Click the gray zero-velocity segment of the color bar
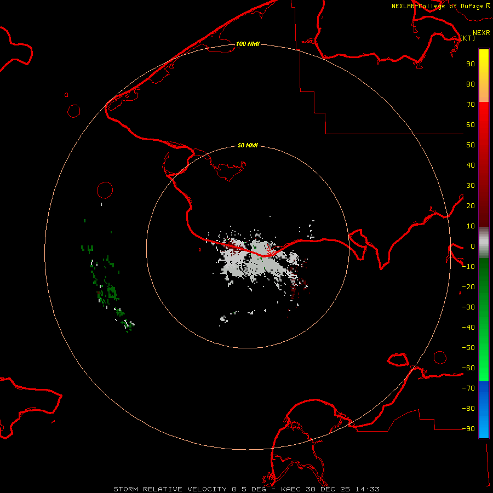This screenshot has height=493, width=493. (x=484, y=243)
